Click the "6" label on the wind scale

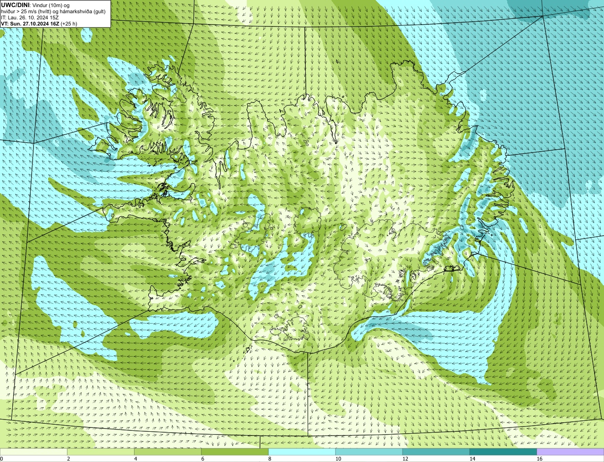pos(203,459)
